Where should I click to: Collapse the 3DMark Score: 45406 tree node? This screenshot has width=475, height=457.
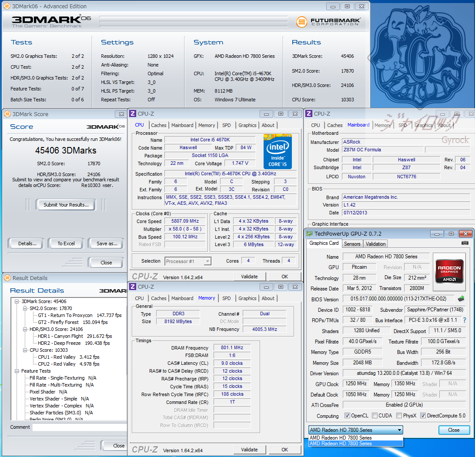pyautogui.click(x=17, y=301)
